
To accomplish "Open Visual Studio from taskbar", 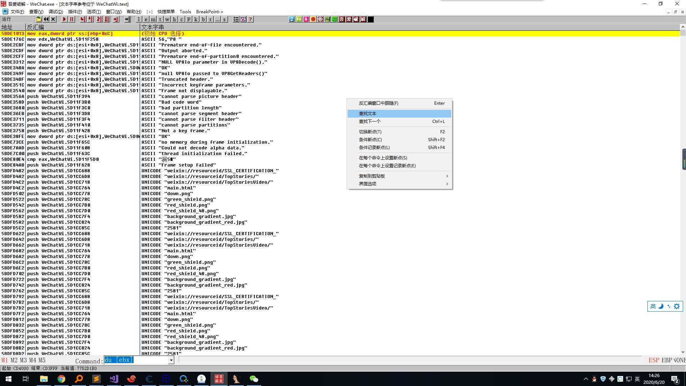I will pos(114,379).
